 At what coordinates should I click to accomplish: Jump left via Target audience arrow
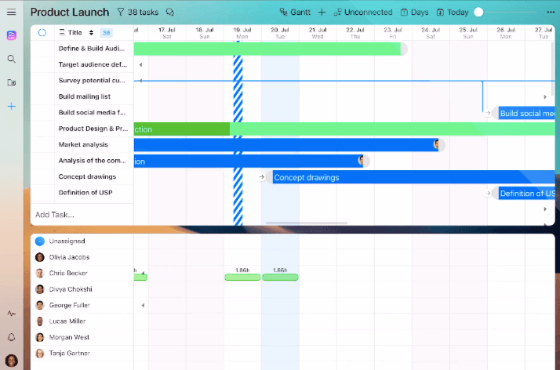(140, 64)
